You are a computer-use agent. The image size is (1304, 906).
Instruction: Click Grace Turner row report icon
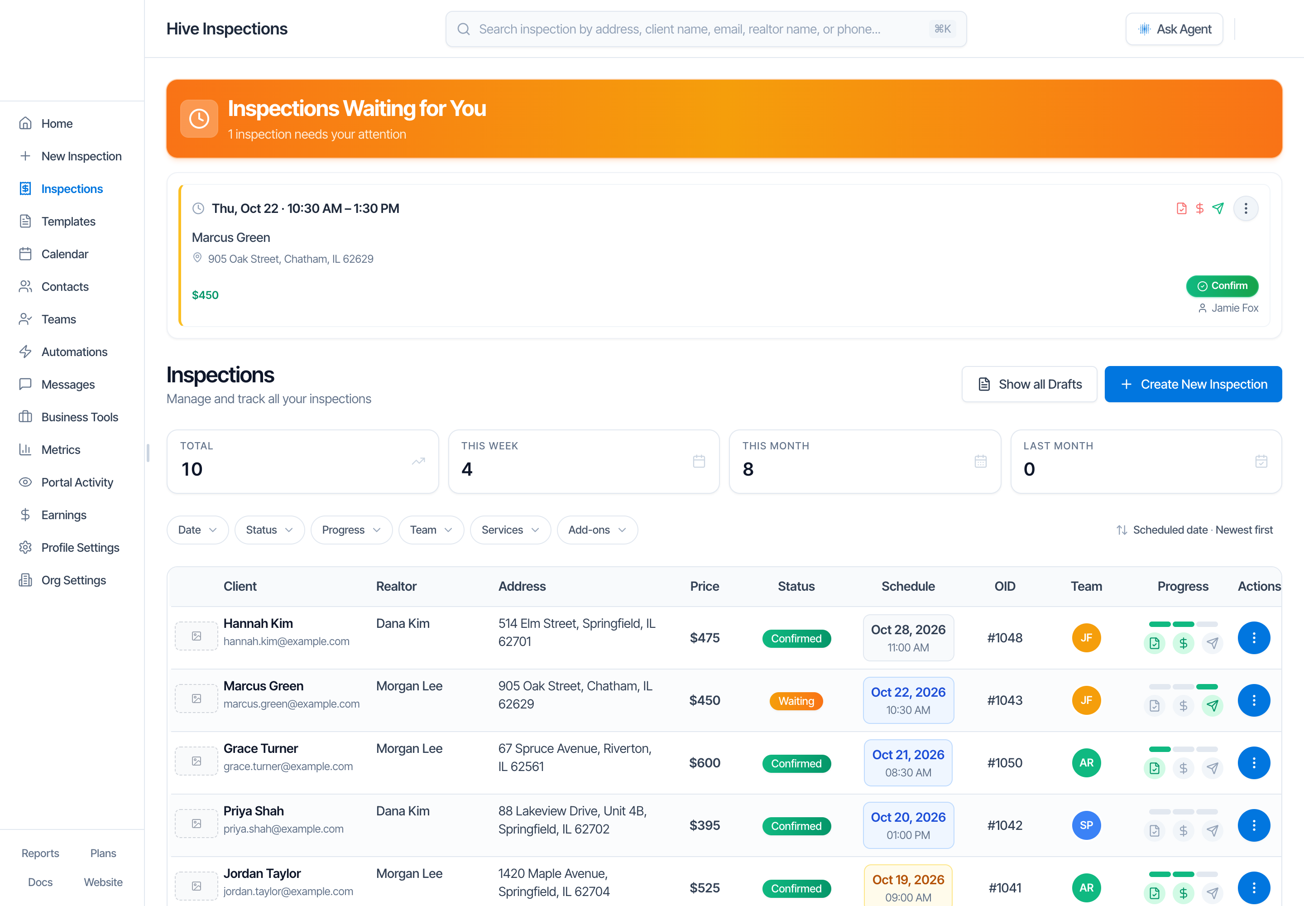tap(1154, 768)
